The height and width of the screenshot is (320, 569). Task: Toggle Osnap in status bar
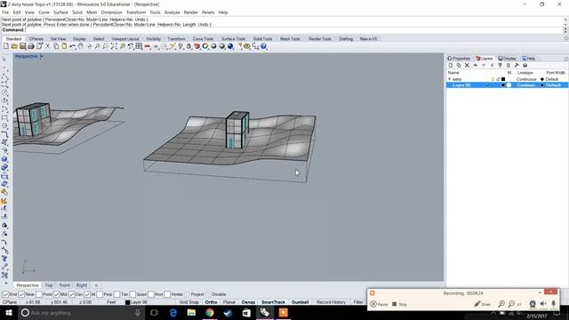(248, 302)
